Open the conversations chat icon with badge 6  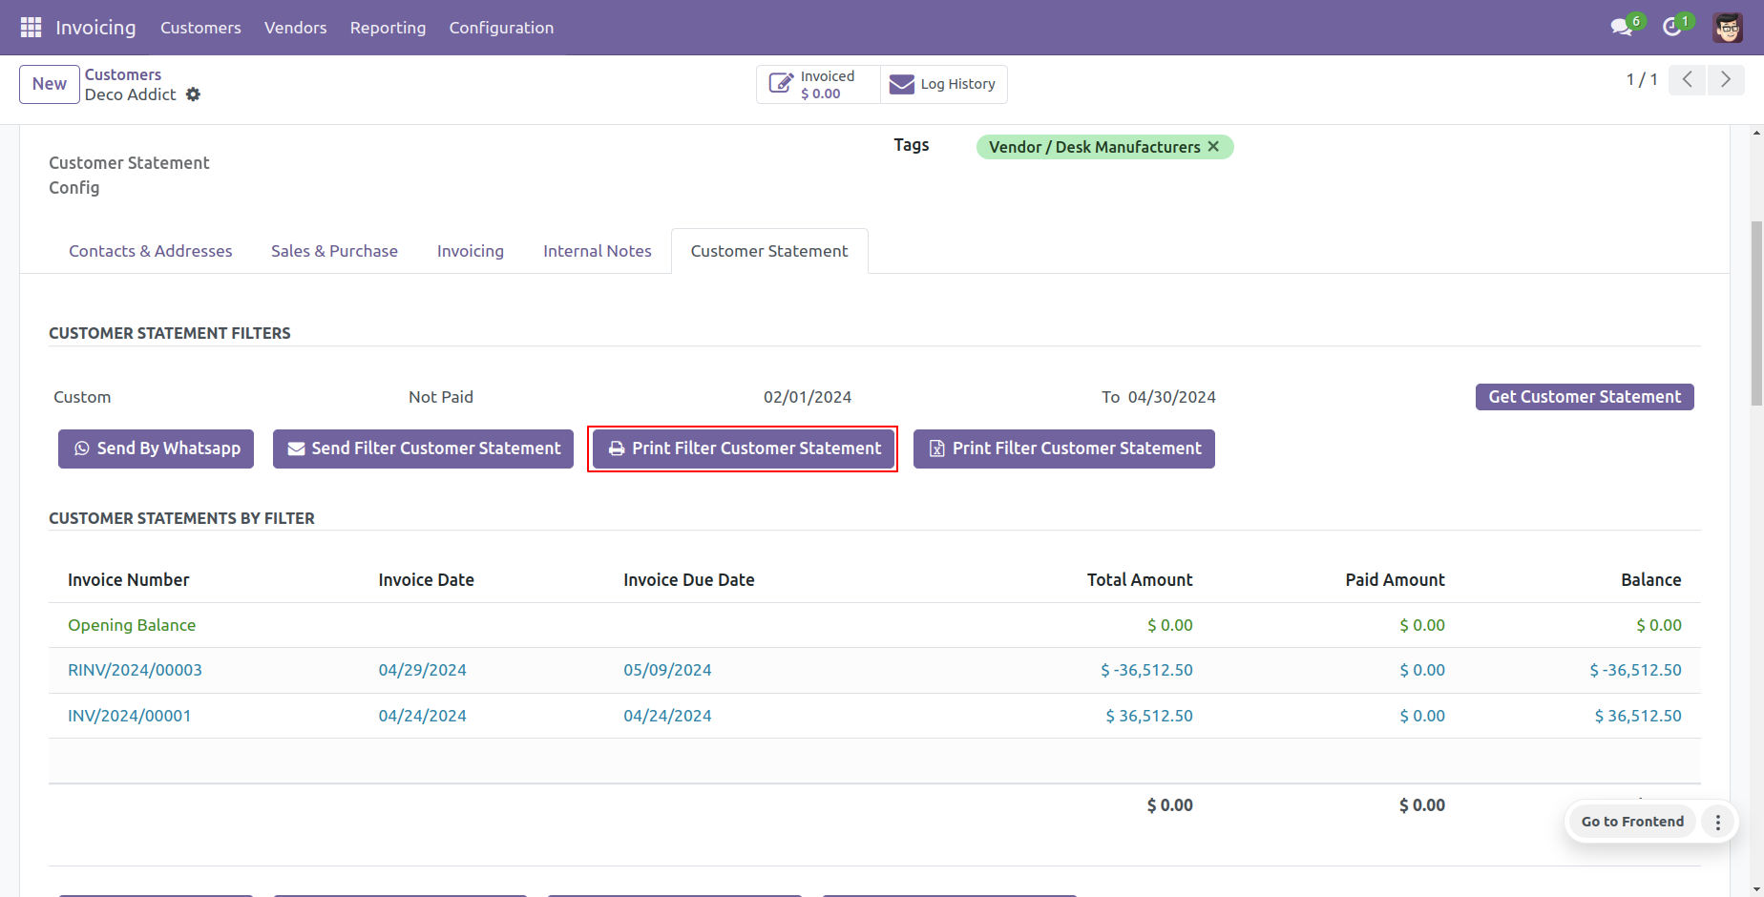pyautogui.click(x=1622, y=27)
